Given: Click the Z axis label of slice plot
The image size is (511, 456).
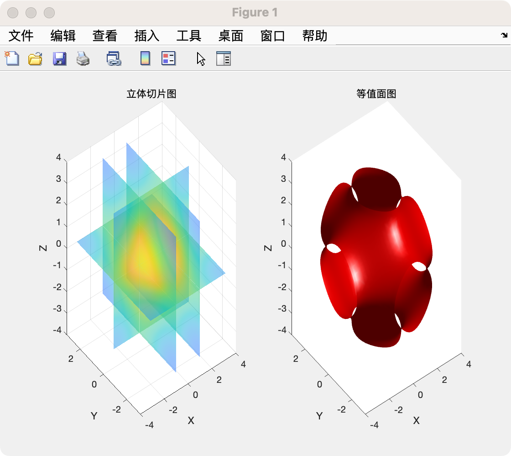Looking at the screenshot, I should 43,249.
